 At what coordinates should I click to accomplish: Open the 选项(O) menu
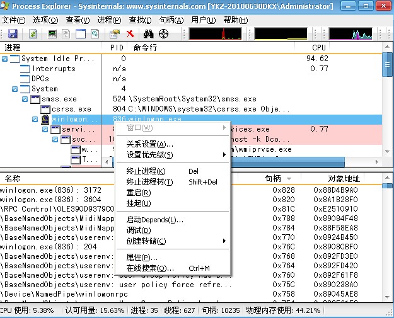(45, 20)
